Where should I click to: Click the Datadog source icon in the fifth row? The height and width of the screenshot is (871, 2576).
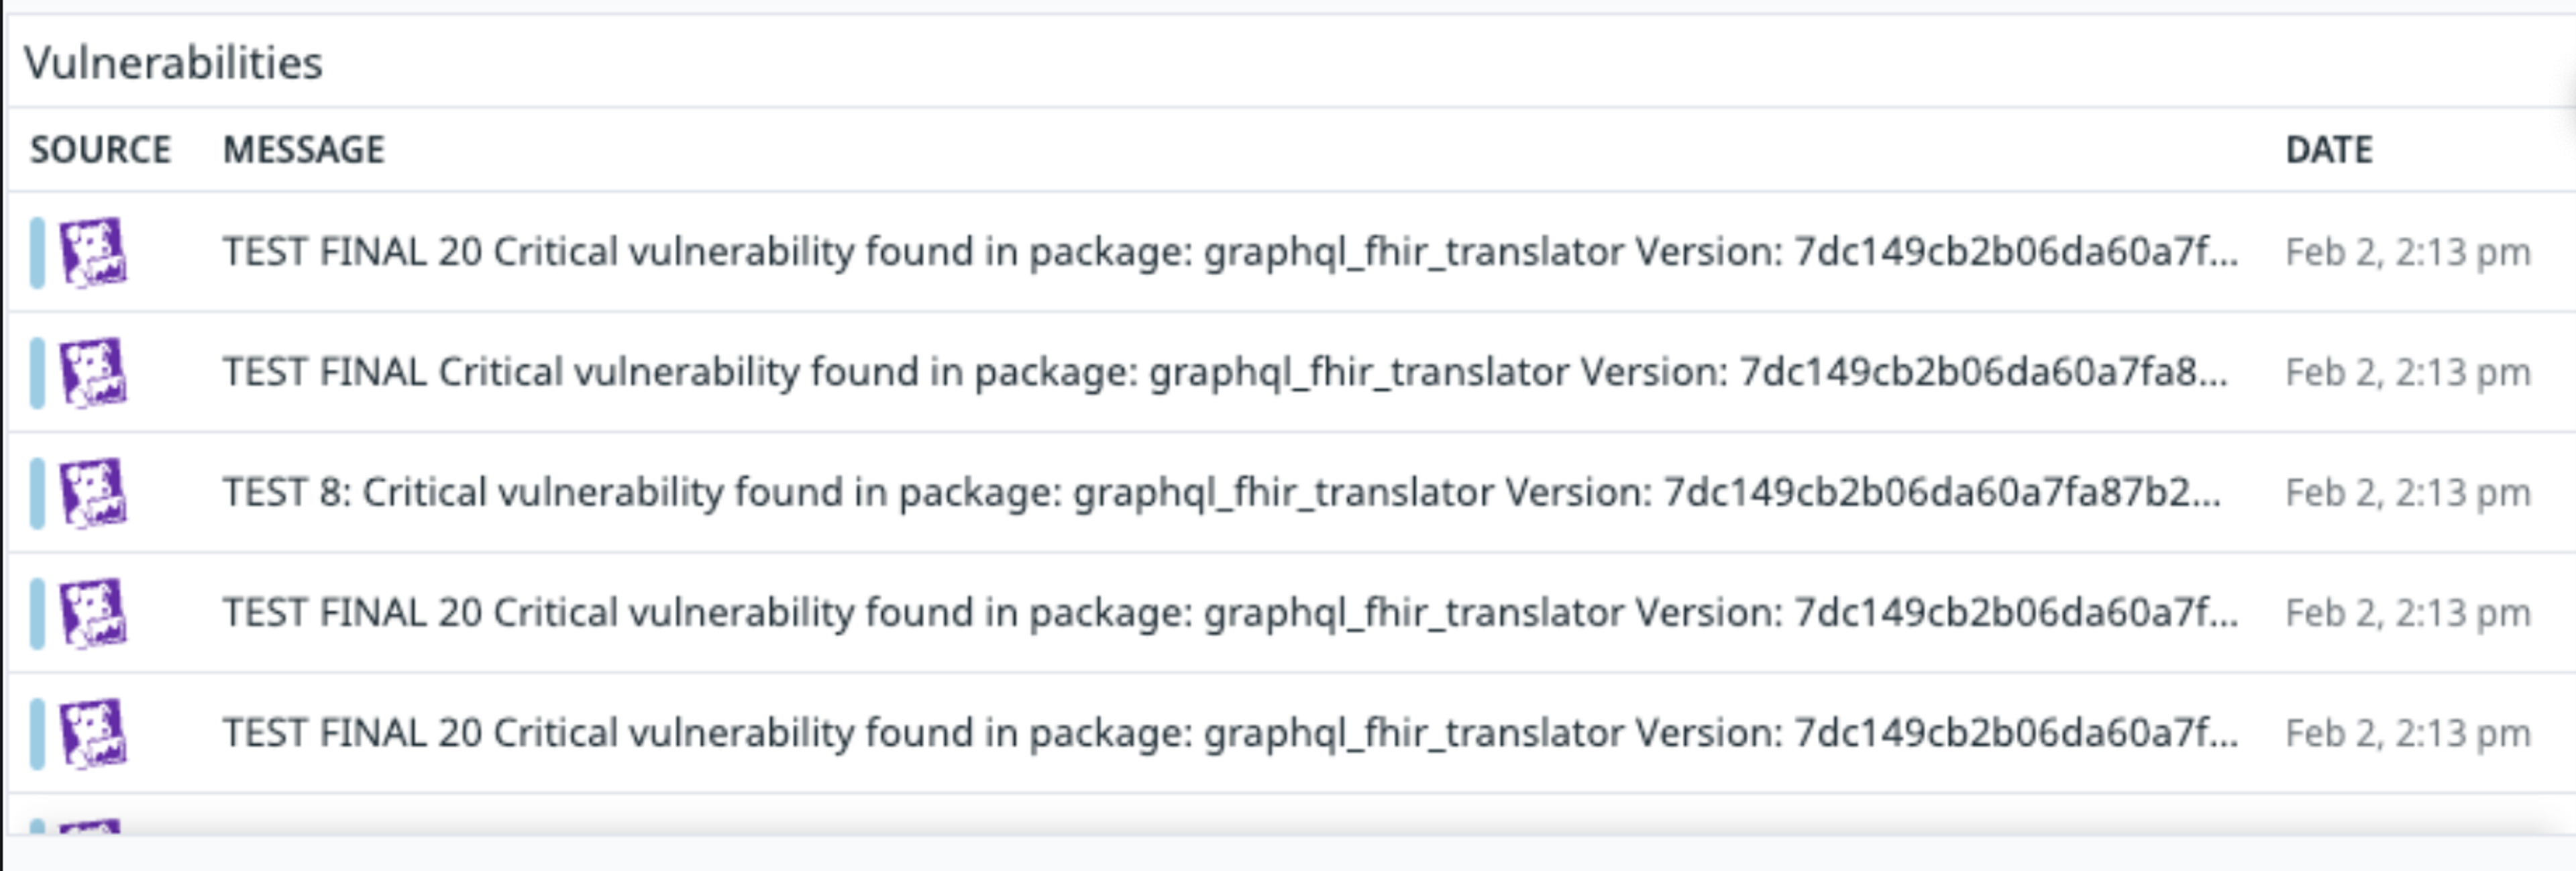[93, 732]
